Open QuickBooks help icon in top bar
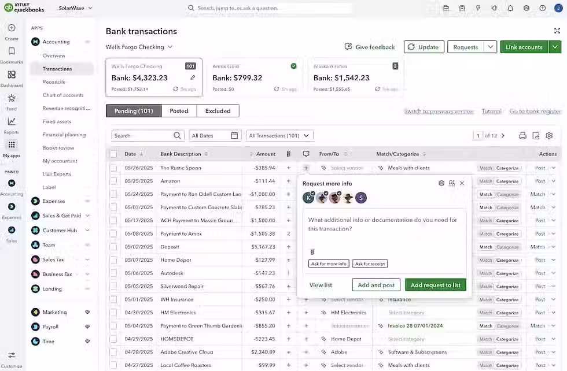 pos(542,8)
